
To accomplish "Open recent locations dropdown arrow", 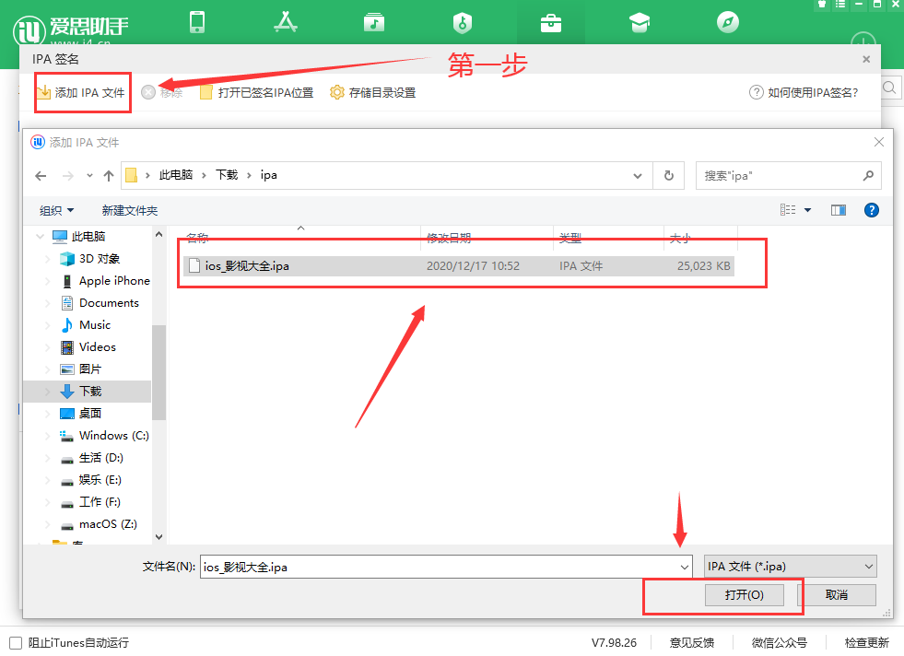I will (x=89, y=176).
